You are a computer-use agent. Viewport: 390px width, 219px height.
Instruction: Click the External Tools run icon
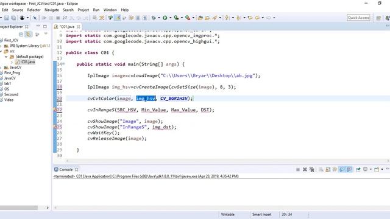coord(188,18)
